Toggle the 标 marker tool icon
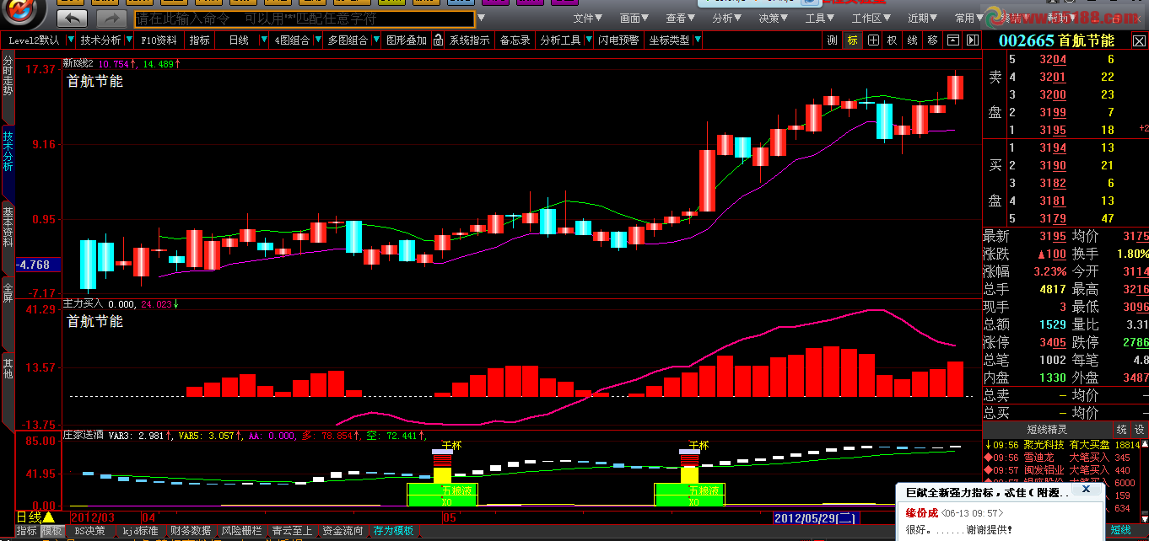This screenshot has width=1149, height=541. (x=852, y=40)
